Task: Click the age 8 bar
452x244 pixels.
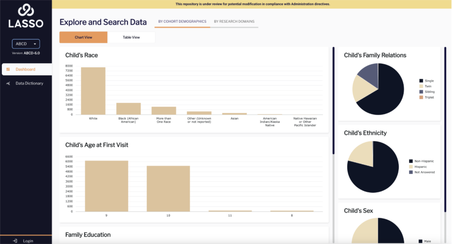Action: pyautogui.click(x=292, y=211)
